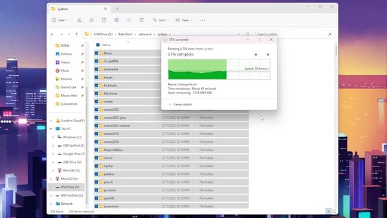Minimize the delete progress dialog
This screenshot has width=387, height=218.
coord(247,39)
